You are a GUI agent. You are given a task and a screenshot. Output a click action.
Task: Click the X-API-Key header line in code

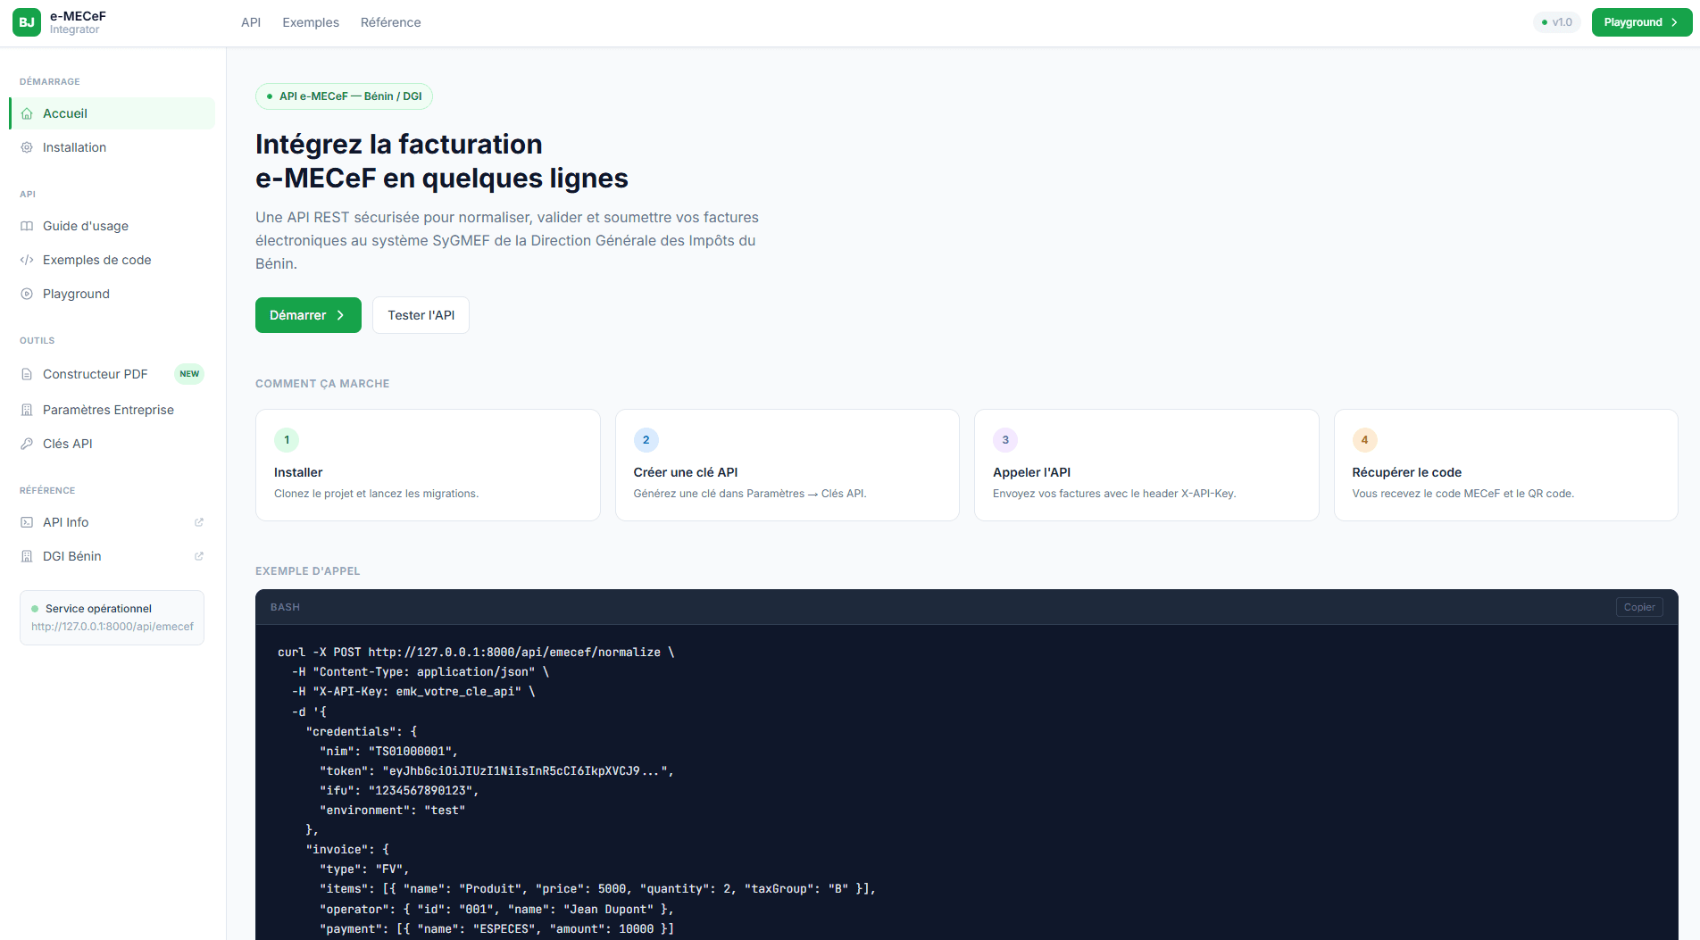[x=413, y=692]
